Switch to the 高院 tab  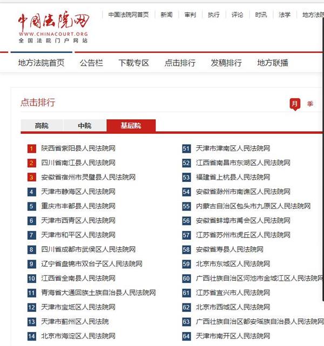pos(42,126)
